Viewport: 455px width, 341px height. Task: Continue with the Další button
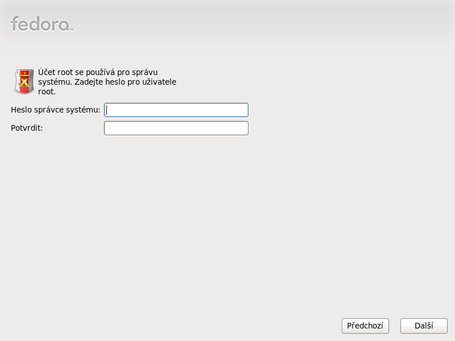(424, 326)
